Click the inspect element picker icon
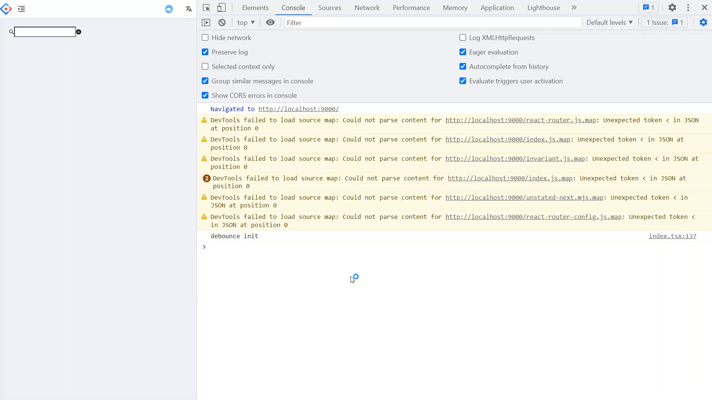 (207, 8)
